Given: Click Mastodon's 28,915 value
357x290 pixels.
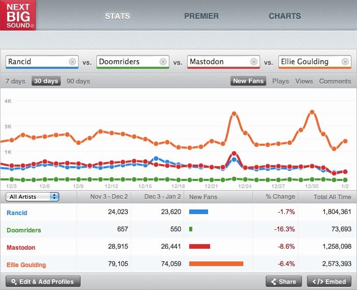Looking at the screenshot, I should click(x=118, y=246).
